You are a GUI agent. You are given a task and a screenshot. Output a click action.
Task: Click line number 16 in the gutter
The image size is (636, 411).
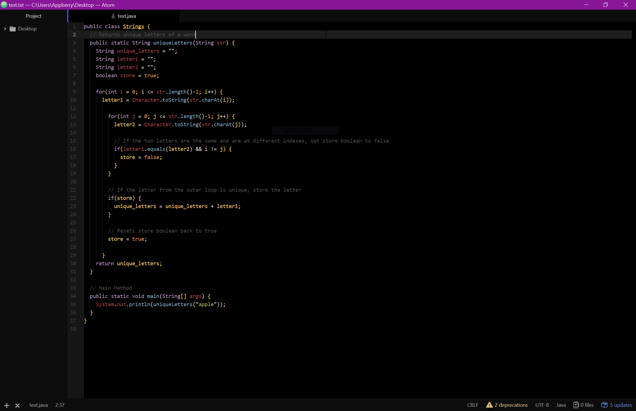pyautogui.click(x=73, y=149)
